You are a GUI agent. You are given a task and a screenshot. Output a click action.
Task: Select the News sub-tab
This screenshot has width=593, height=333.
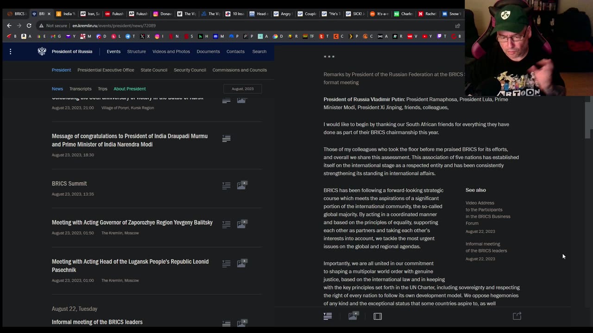(57, 89)
